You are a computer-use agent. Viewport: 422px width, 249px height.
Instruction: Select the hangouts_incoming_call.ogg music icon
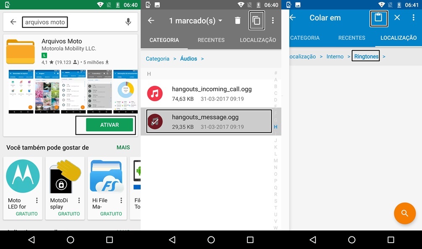[x=155, y=93]
